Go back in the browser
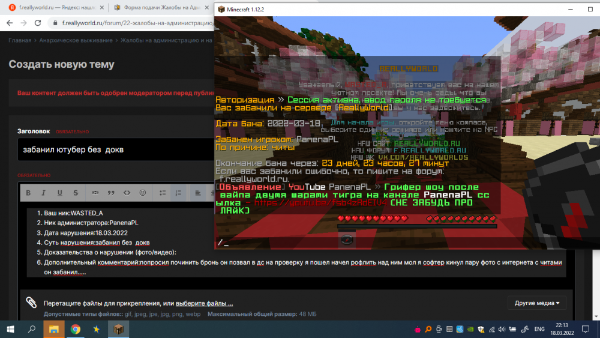 [10, 23]
